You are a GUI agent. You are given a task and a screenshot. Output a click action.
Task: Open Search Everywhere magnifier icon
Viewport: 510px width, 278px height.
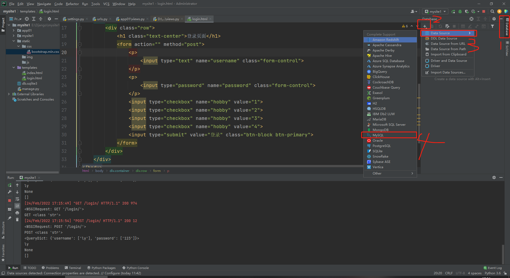pyautogui.click(x=492, y=11)
